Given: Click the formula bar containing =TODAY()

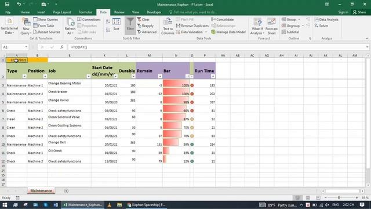Looking at the screenshot, I should [216, 47].
